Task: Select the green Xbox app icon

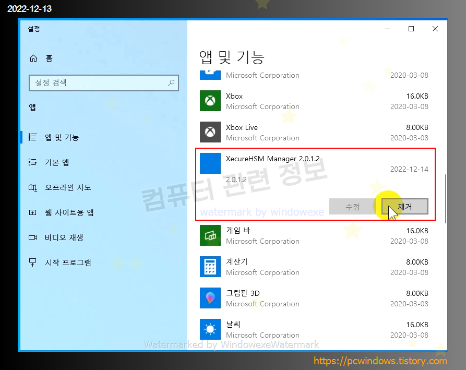Action: (x=210, y=101)
